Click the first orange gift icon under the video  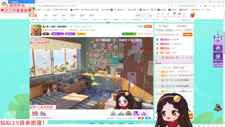pos(35,113)
